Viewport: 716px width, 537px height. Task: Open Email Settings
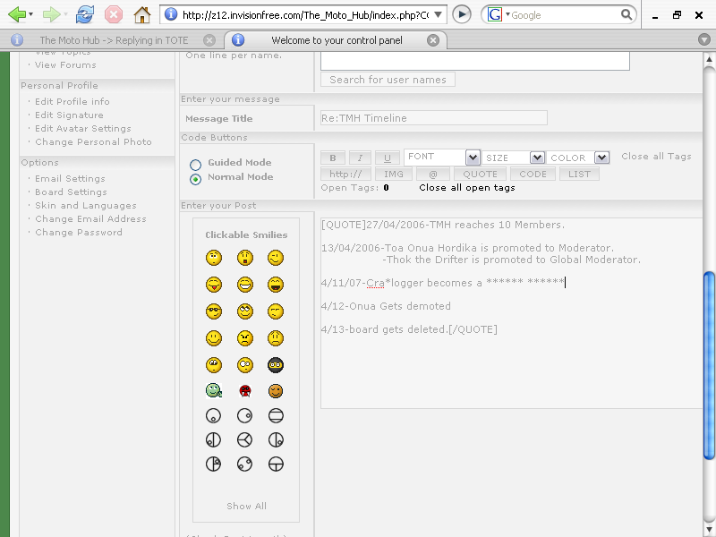point(70,178)
